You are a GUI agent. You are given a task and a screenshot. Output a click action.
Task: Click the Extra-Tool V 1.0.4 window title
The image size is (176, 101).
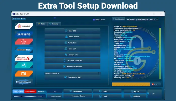22,14
